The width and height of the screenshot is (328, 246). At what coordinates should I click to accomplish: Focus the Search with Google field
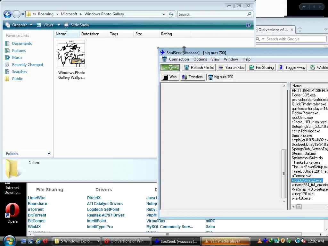[296, 39]
